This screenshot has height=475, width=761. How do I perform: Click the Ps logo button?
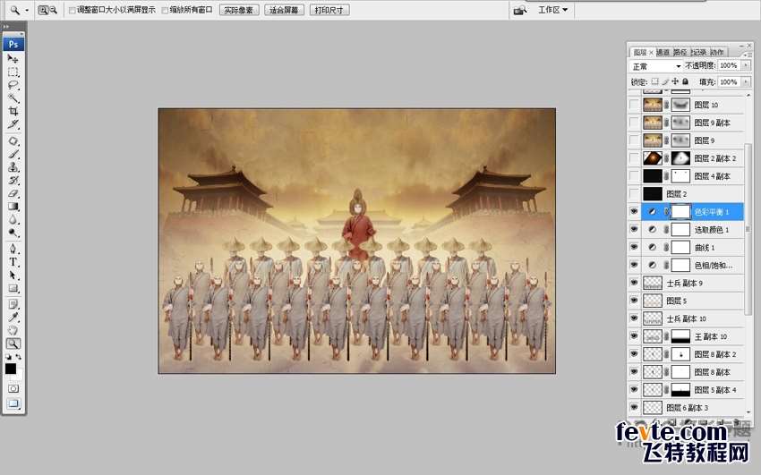click(13, 44)
